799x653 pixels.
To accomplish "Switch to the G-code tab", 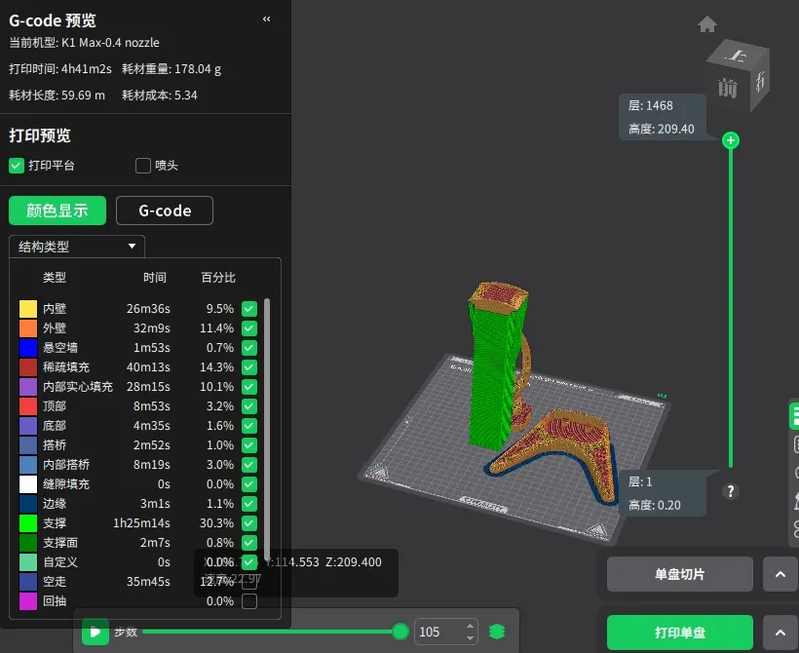I will tap(164, 211).
